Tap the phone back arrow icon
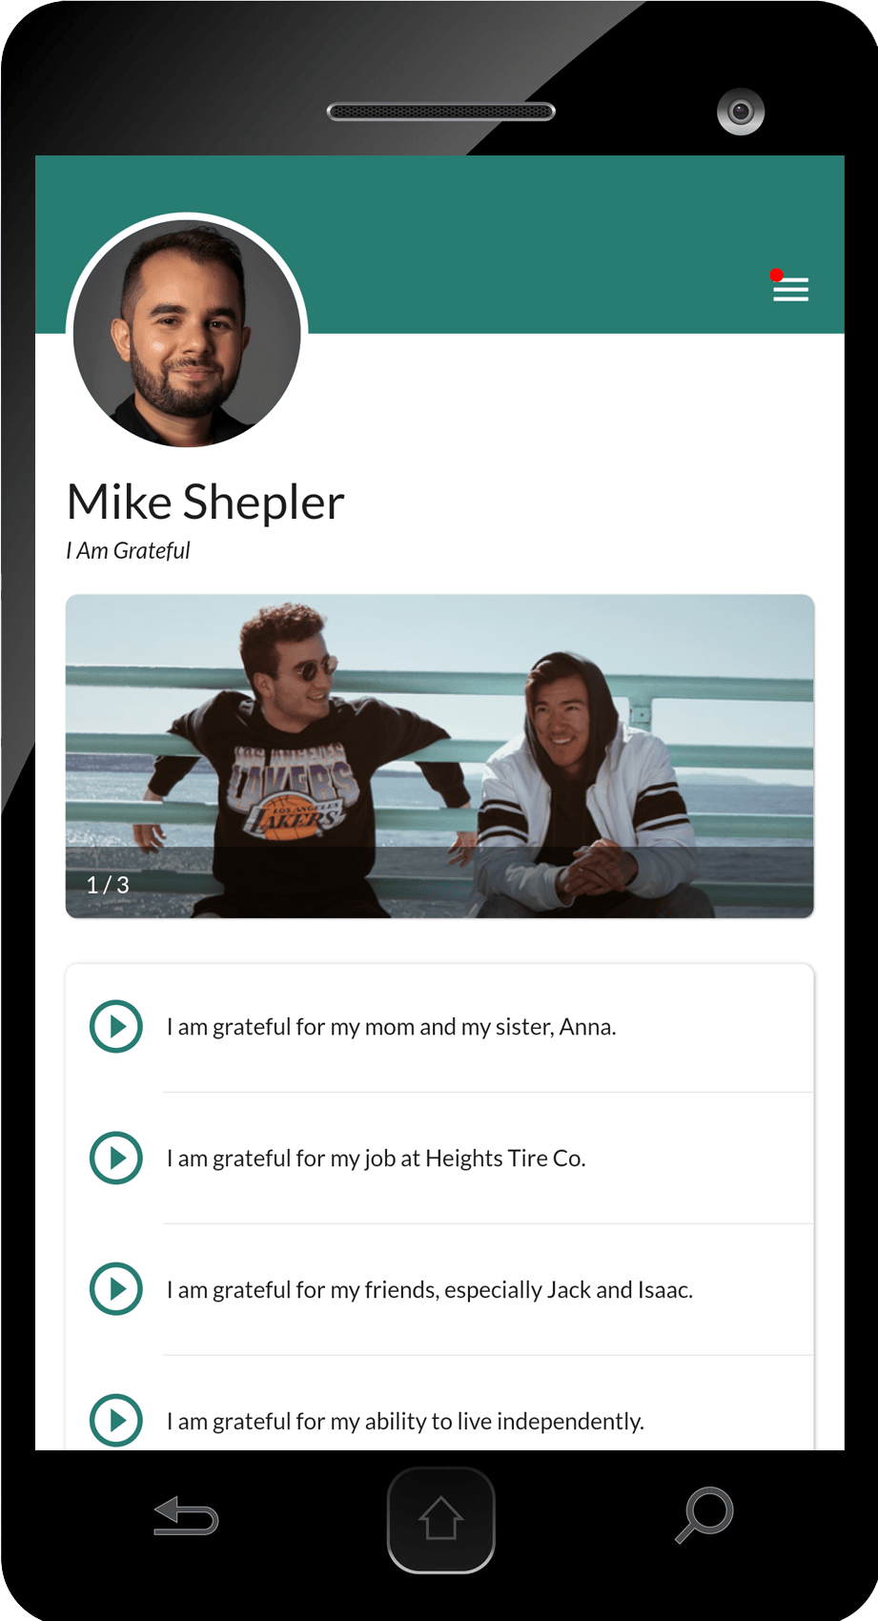 pyautogui.click(x=186, y=1516)
